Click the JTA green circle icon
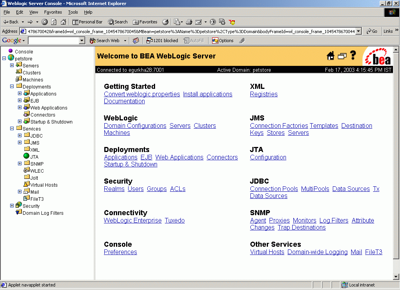400x290 pixels. [26, 156]
